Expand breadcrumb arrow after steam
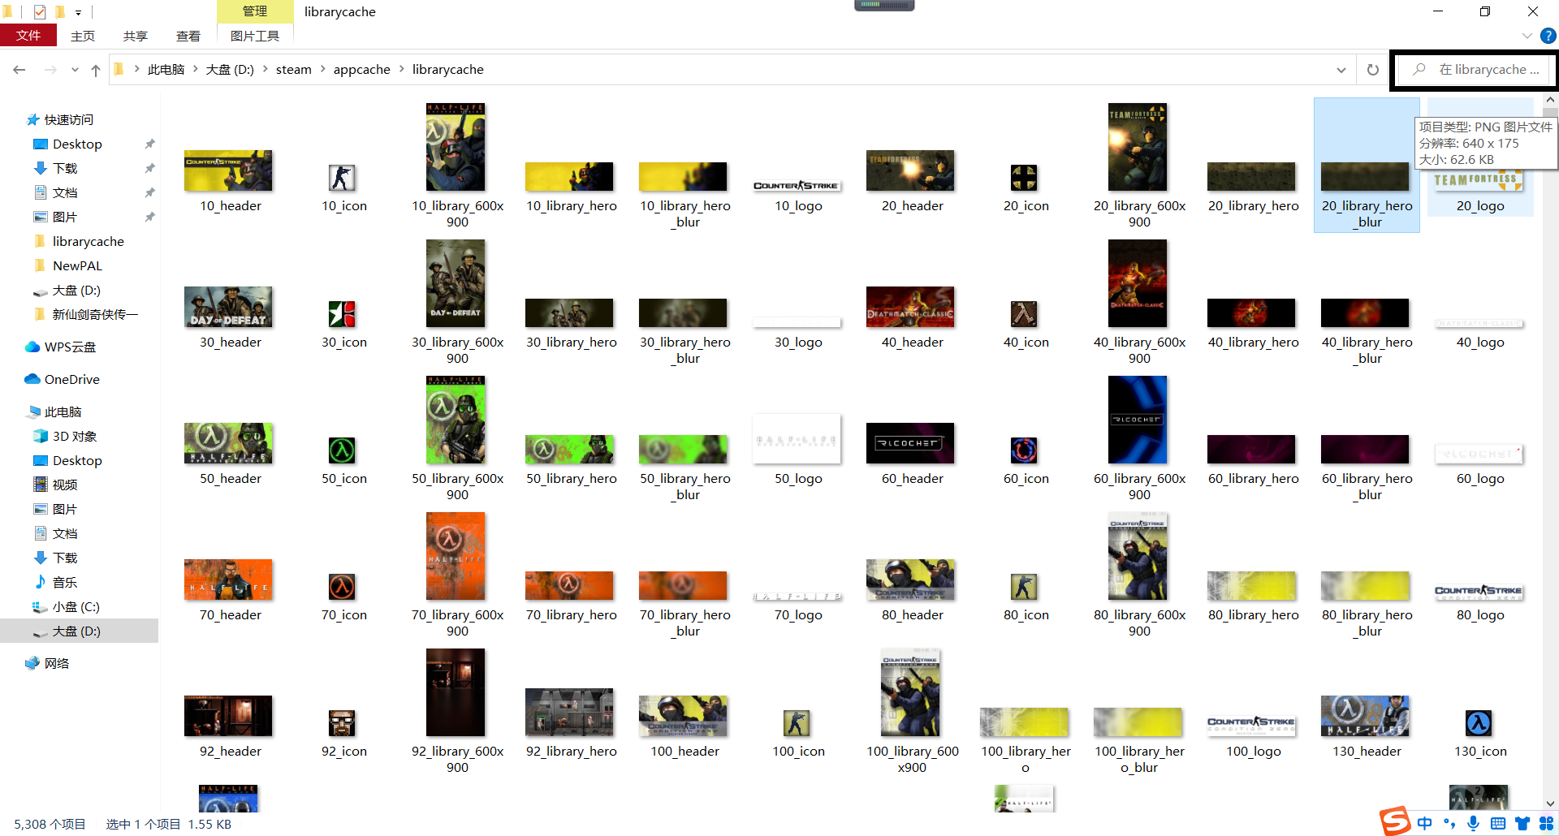This screenshot has height=836, width=1559. 322,69
